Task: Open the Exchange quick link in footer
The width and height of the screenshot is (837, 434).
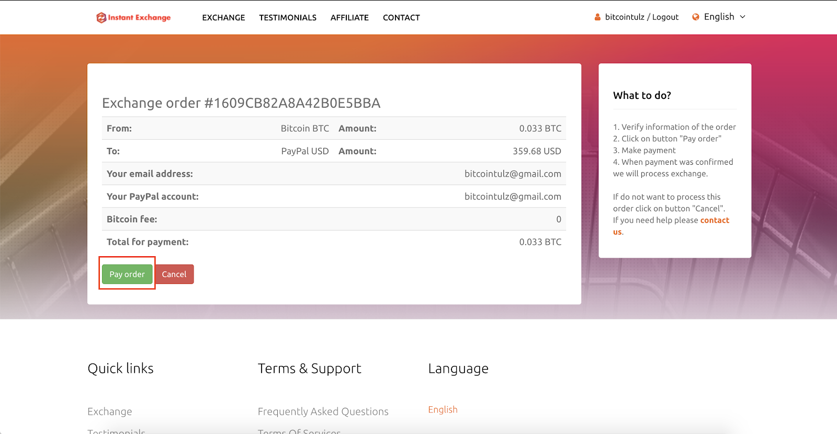Action: 110,412
